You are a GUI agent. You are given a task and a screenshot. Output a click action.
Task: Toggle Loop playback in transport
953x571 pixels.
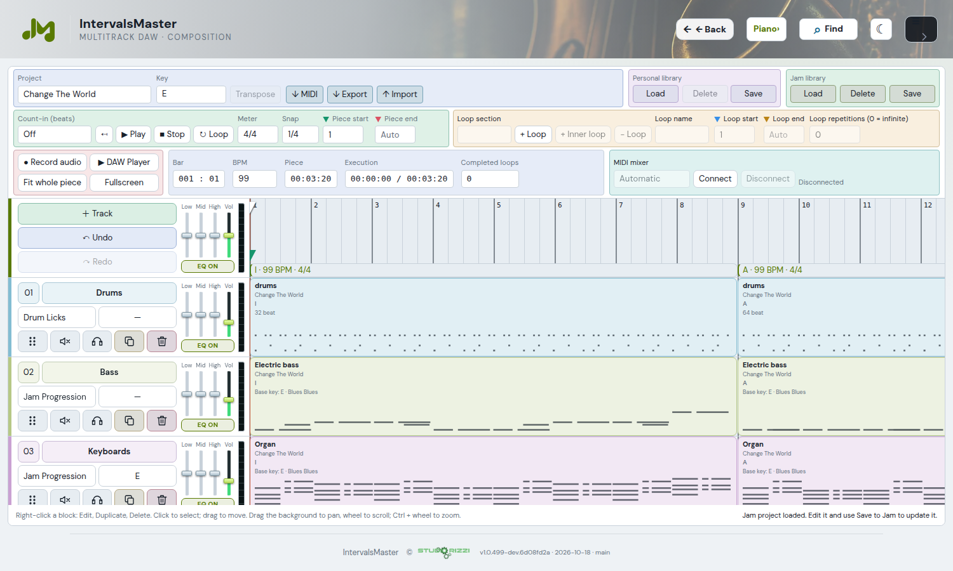click(213, 135)
